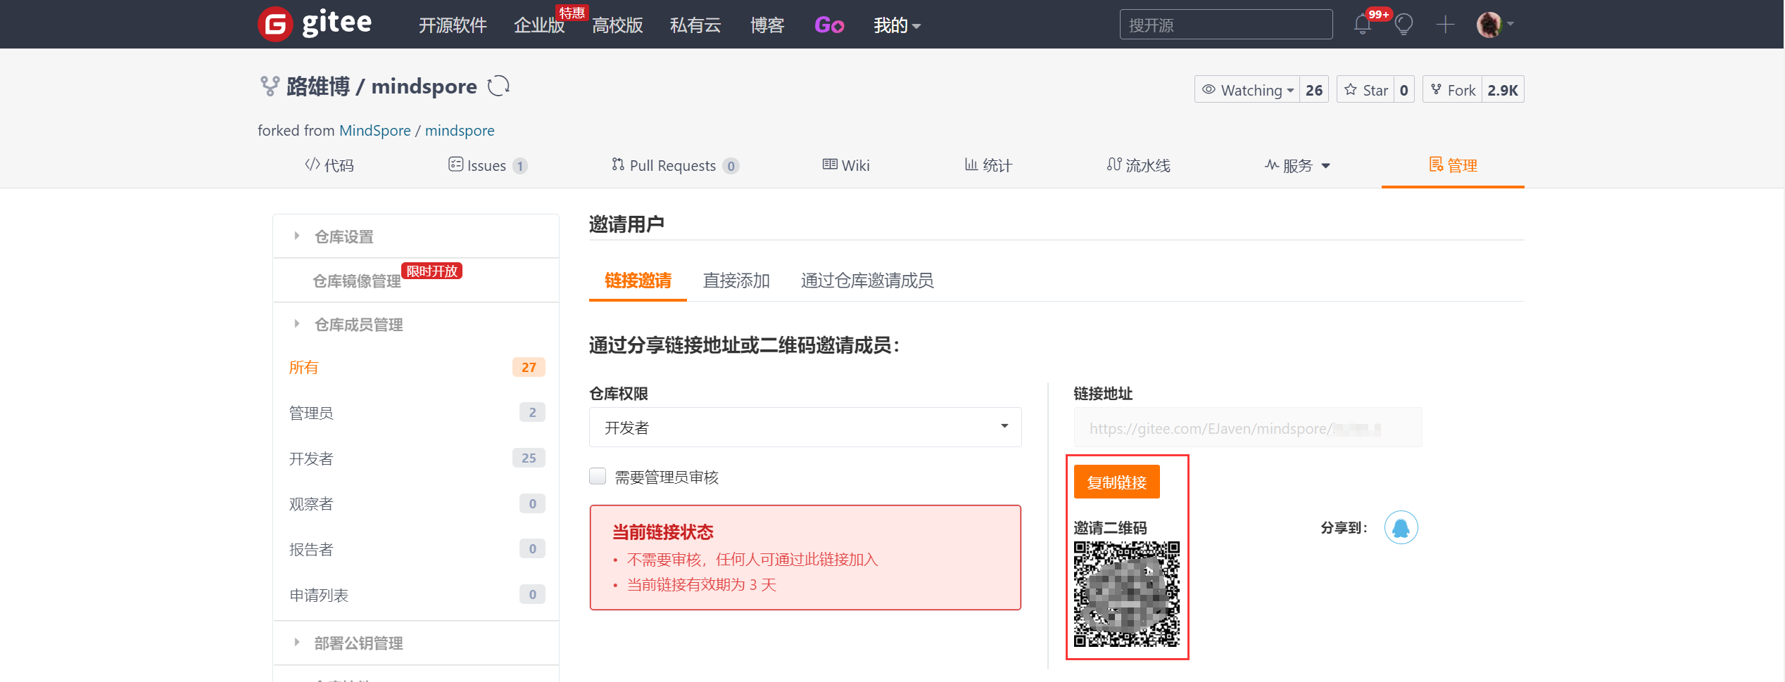Open 高校版 in top navigation
1785x682 pixels.
tap(617, 25)
